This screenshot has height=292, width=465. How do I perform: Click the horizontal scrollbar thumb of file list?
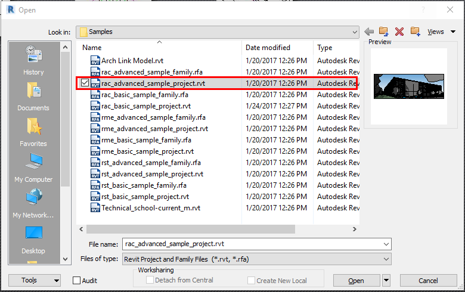point(191,229)
